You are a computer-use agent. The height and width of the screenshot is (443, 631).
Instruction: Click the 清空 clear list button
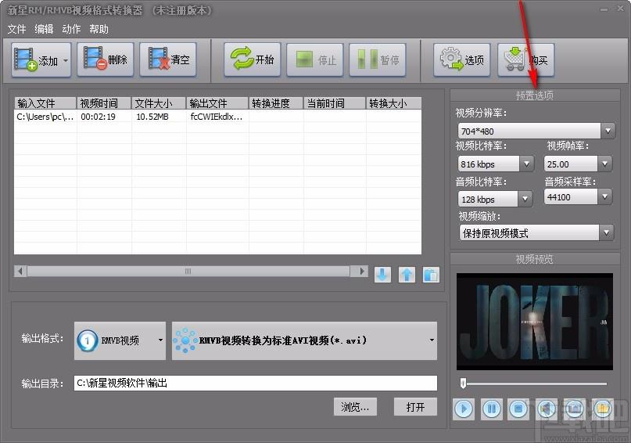click(x=168, y=59)
